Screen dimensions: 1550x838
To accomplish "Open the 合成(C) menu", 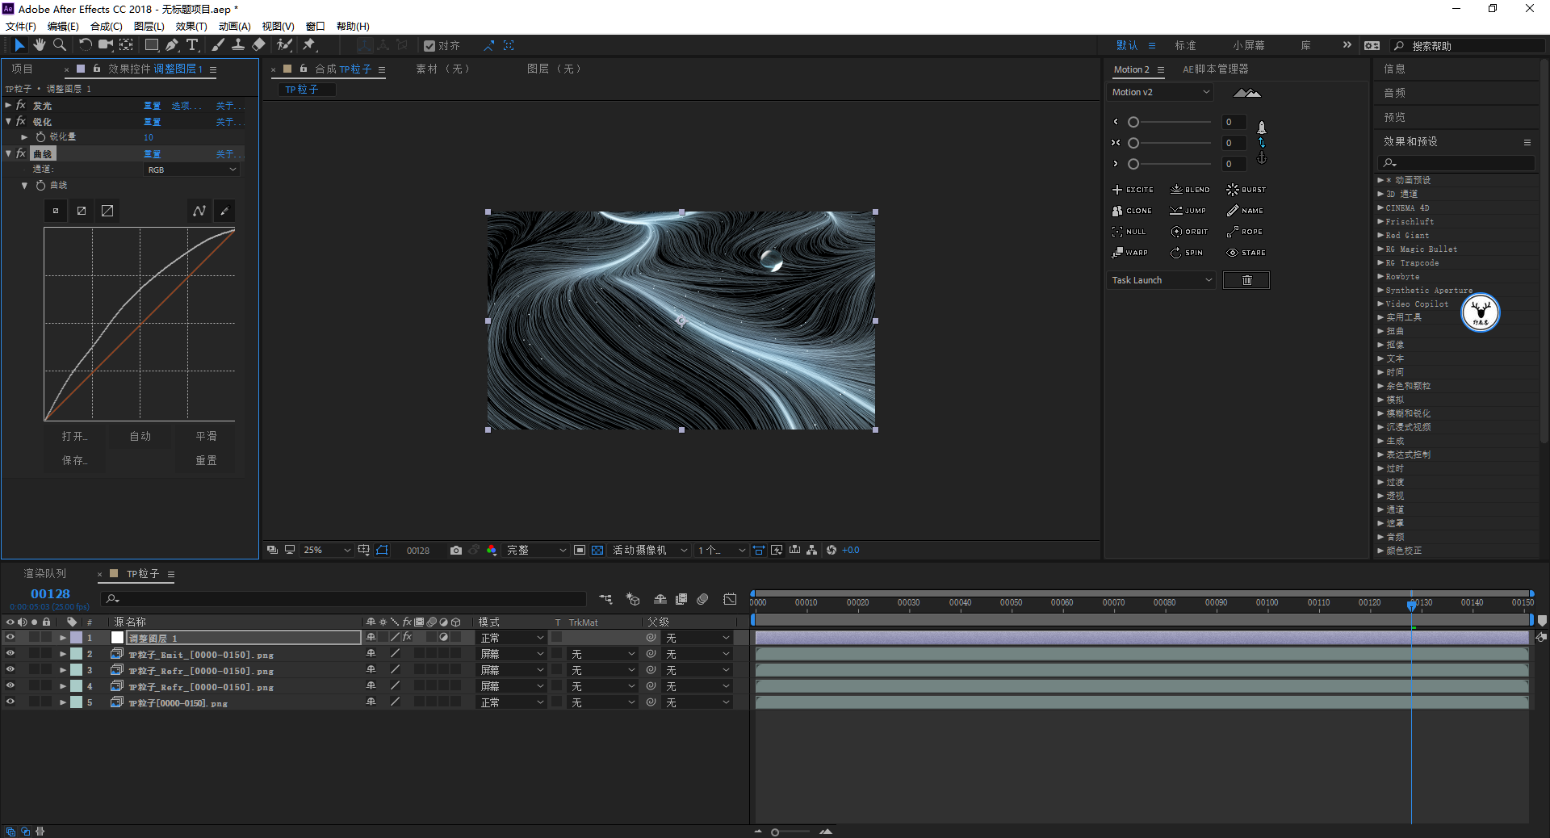I will (x=106, y=26).
